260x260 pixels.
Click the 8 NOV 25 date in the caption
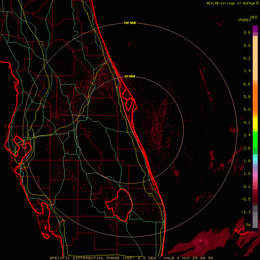187,258
